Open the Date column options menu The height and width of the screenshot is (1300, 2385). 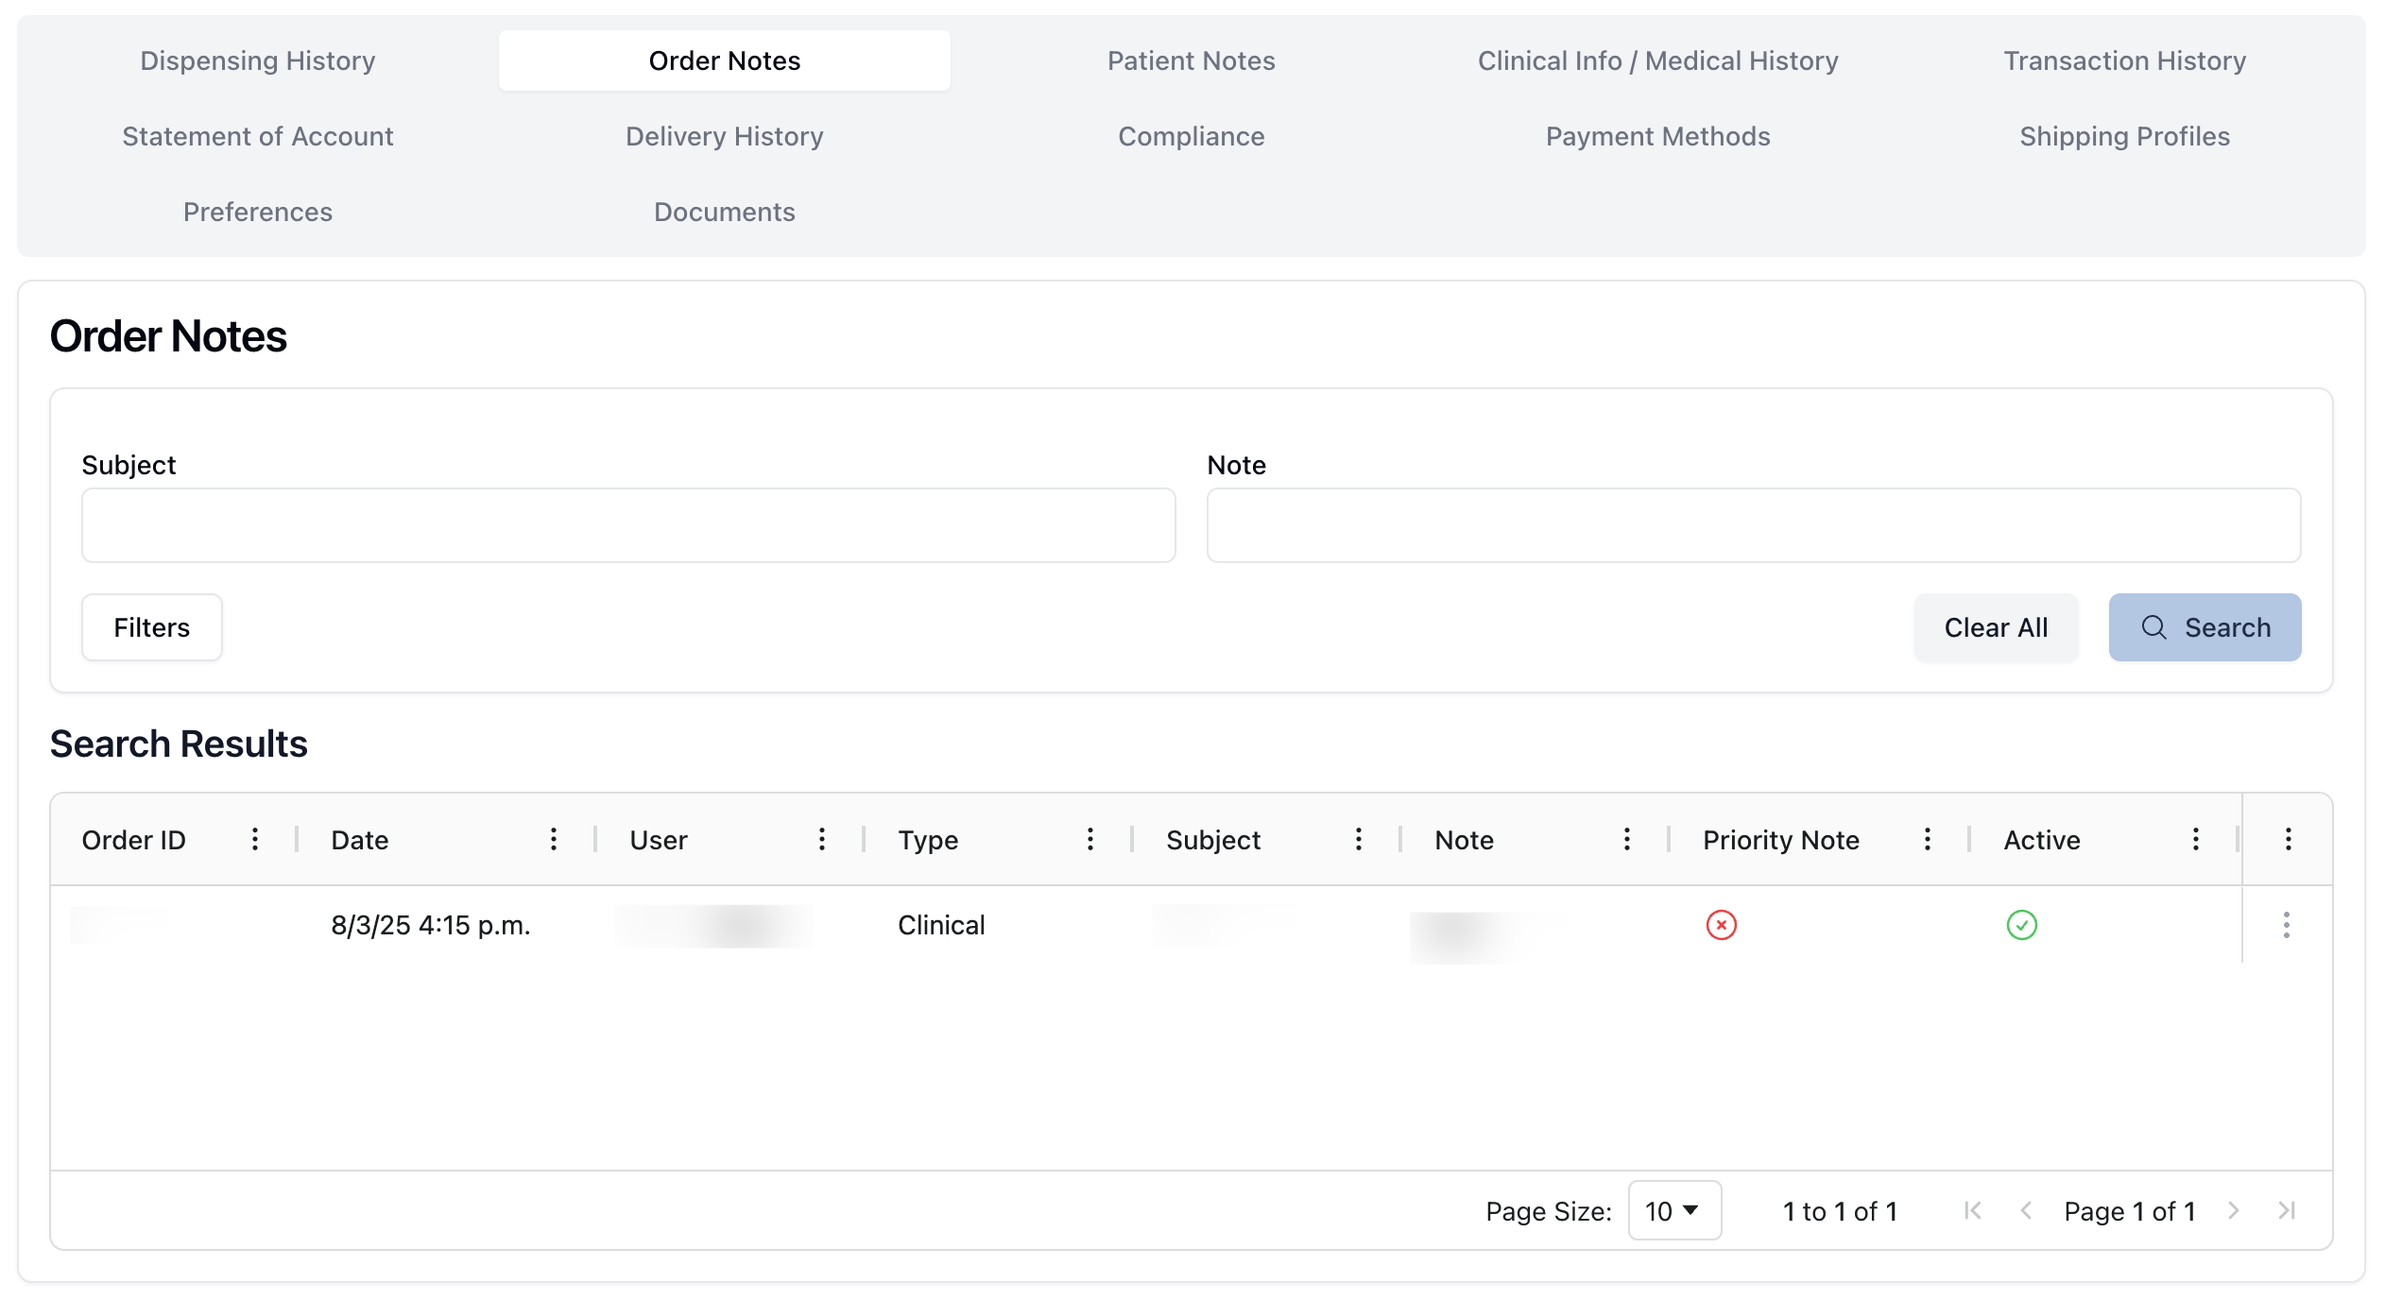pyautogui.click(x=554, y=839)
